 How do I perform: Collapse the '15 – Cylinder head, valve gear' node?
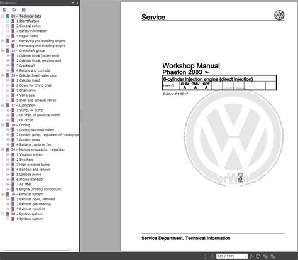coord(3,75)
